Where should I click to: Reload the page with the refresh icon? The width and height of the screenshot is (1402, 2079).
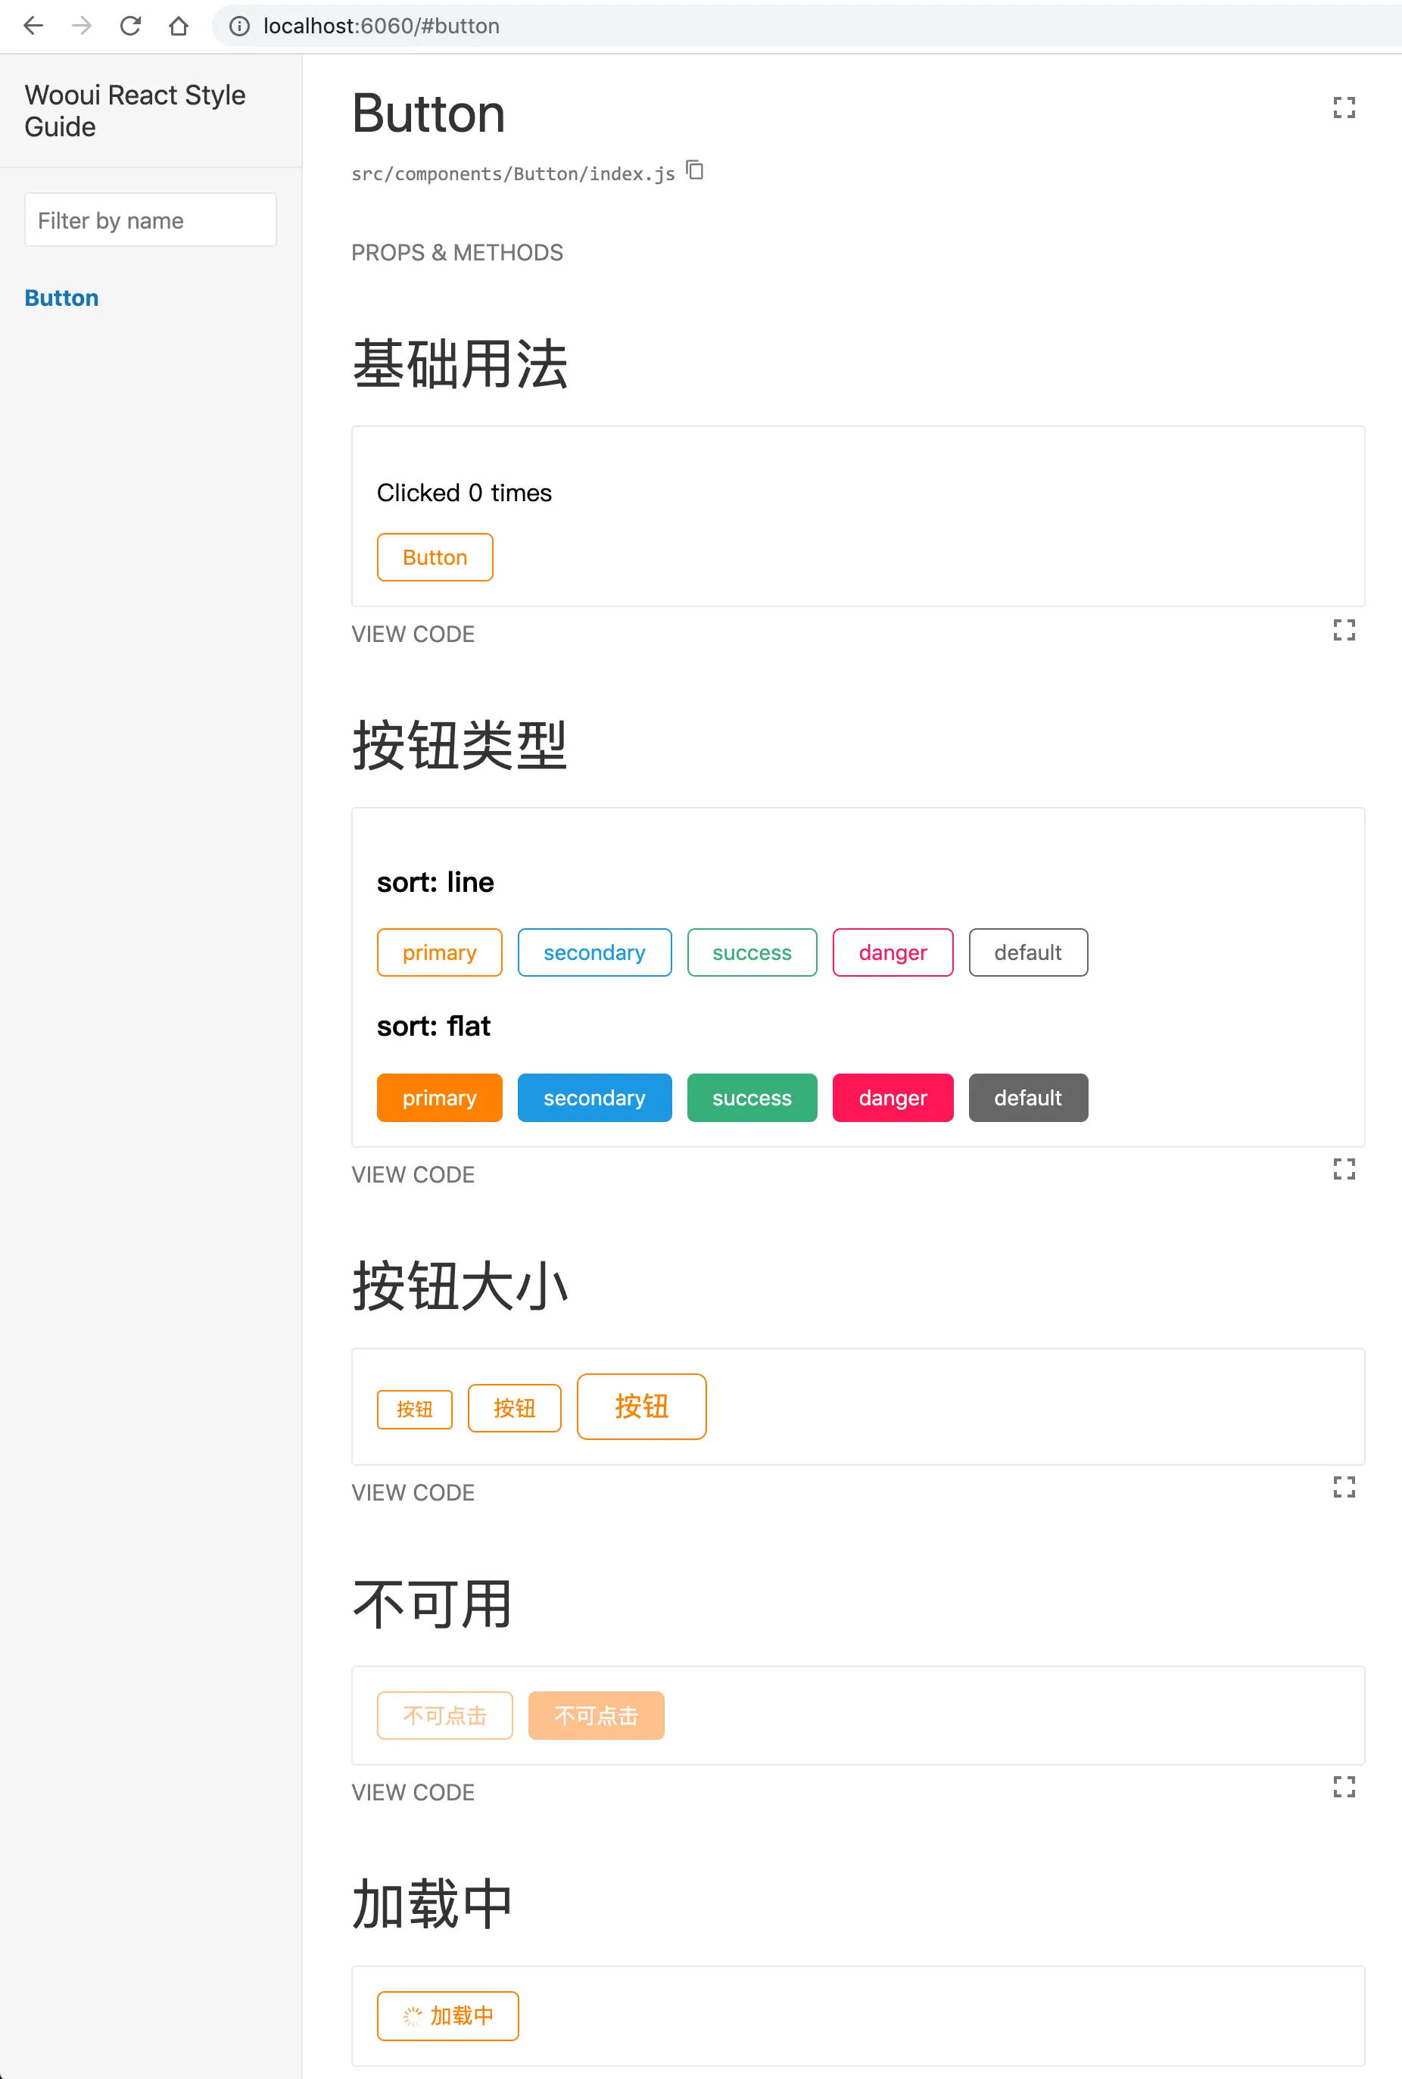tap(130, 26)
